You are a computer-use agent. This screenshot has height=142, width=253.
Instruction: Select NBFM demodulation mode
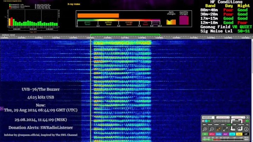tap(241, 124)
